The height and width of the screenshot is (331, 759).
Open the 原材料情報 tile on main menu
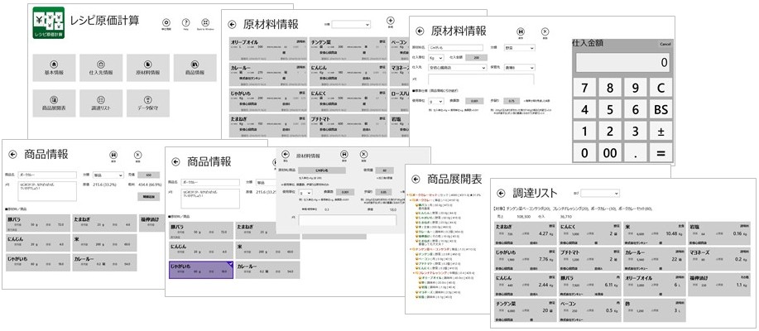click(x=150, y=66)
